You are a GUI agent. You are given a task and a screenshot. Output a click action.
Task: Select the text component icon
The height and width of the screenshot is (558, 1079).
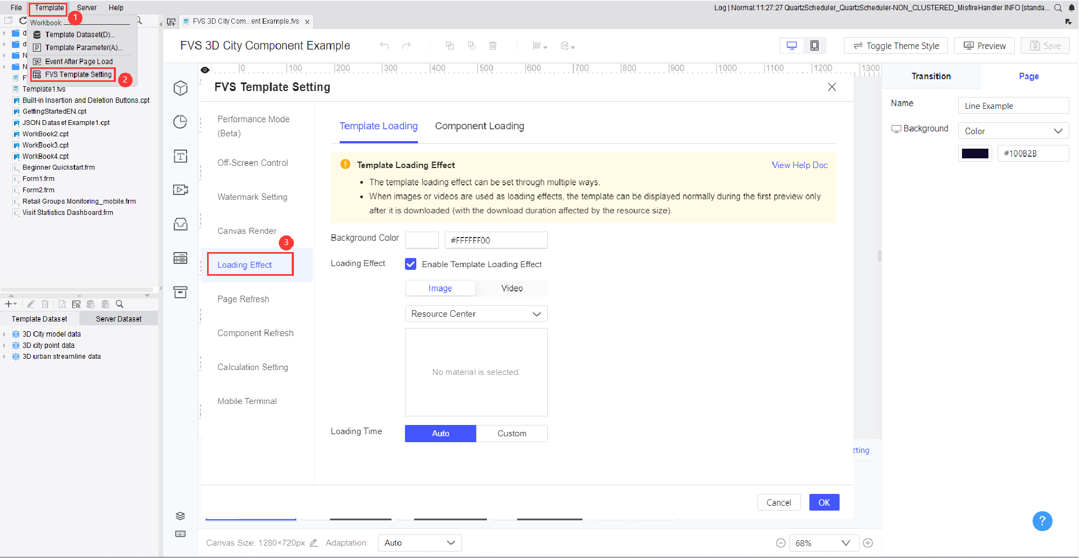180,156
